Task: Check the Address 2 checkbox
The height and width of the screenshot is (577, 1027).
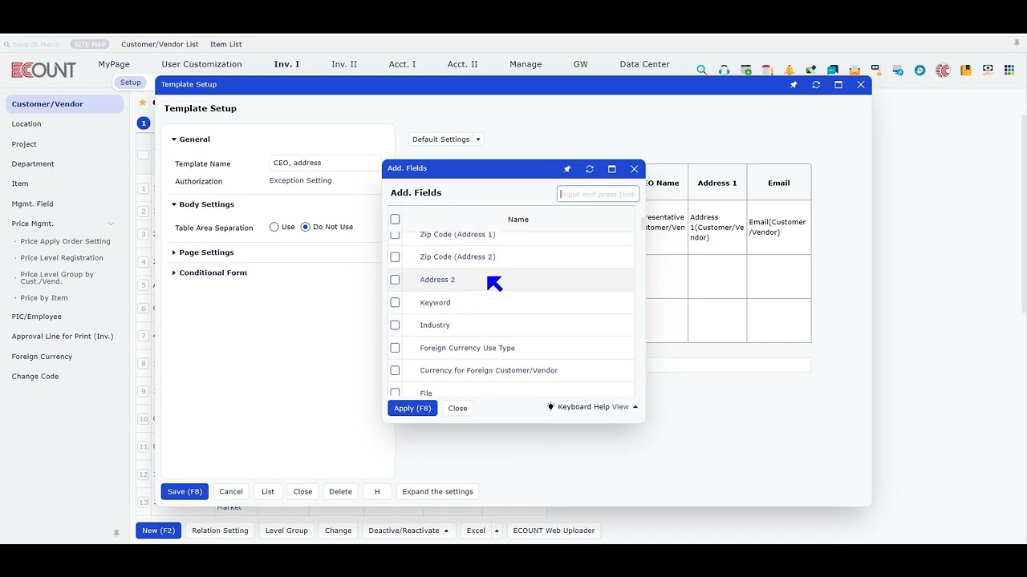Action: point(395,280)
